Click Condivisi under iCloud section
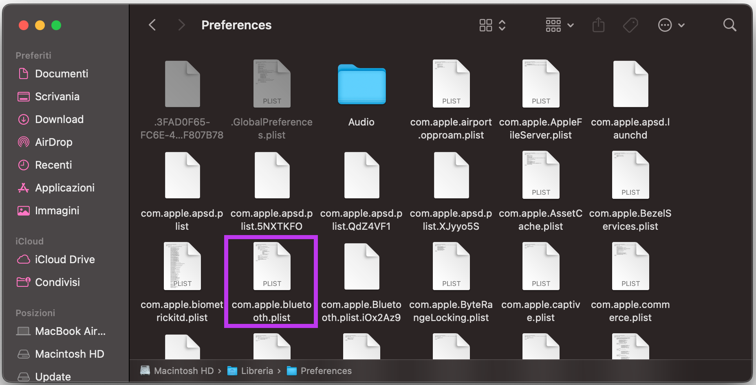The width and height of the screenshot is (756, 385). point(57,282)
